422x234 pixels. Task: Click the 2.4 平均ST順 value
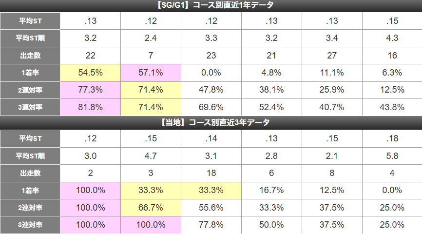tap(151, 38)
